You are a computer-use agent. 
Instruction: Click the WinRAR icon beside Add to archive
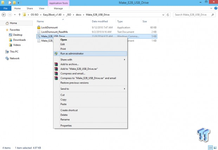[56, 64]
